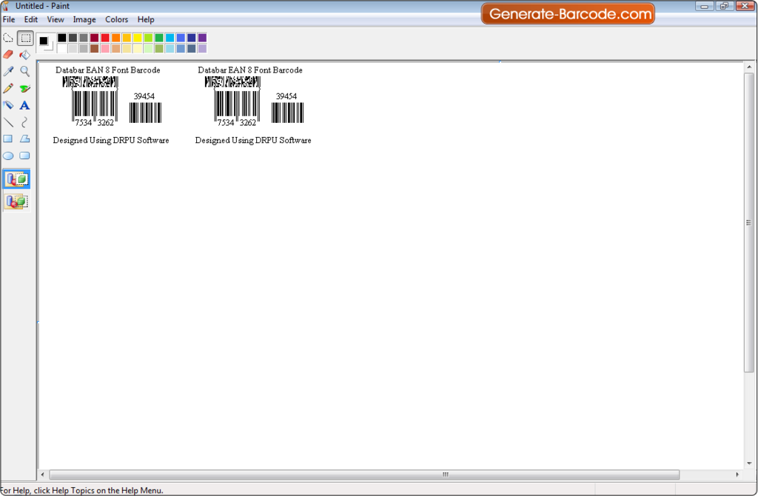Open the Colors menu
Image resolution: width=758 pixels, height=496 pixels.
(116, 19)
